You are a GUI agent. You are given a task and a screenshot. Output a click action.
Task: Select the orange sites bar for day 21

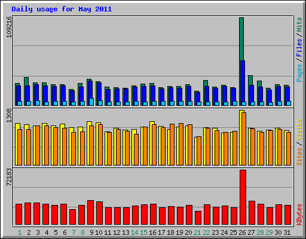pyautogui.click(x=199, y=151)
